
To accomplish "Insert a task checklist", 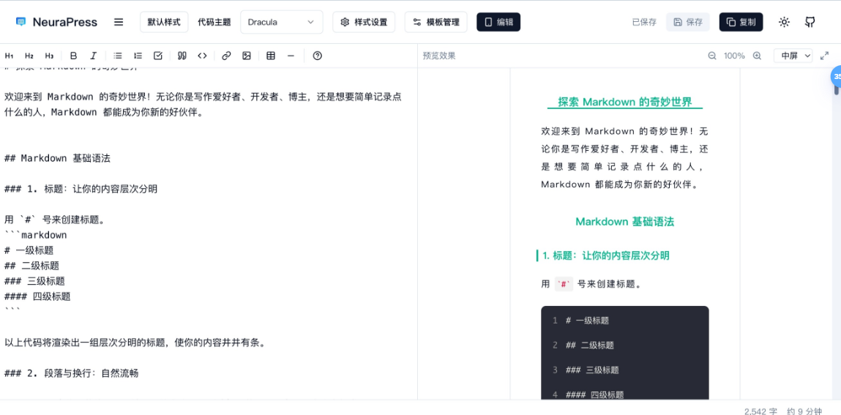I will 157,56.
